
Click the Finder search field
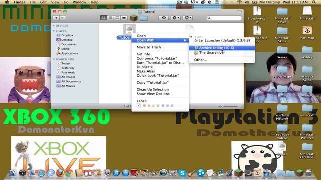pyautogui.click(x=224, y=18)
